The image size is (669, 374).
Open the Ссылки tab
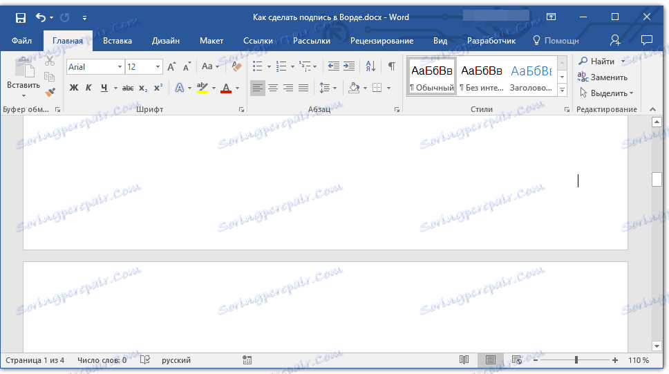pyautogui.click(x=258, y=41)
